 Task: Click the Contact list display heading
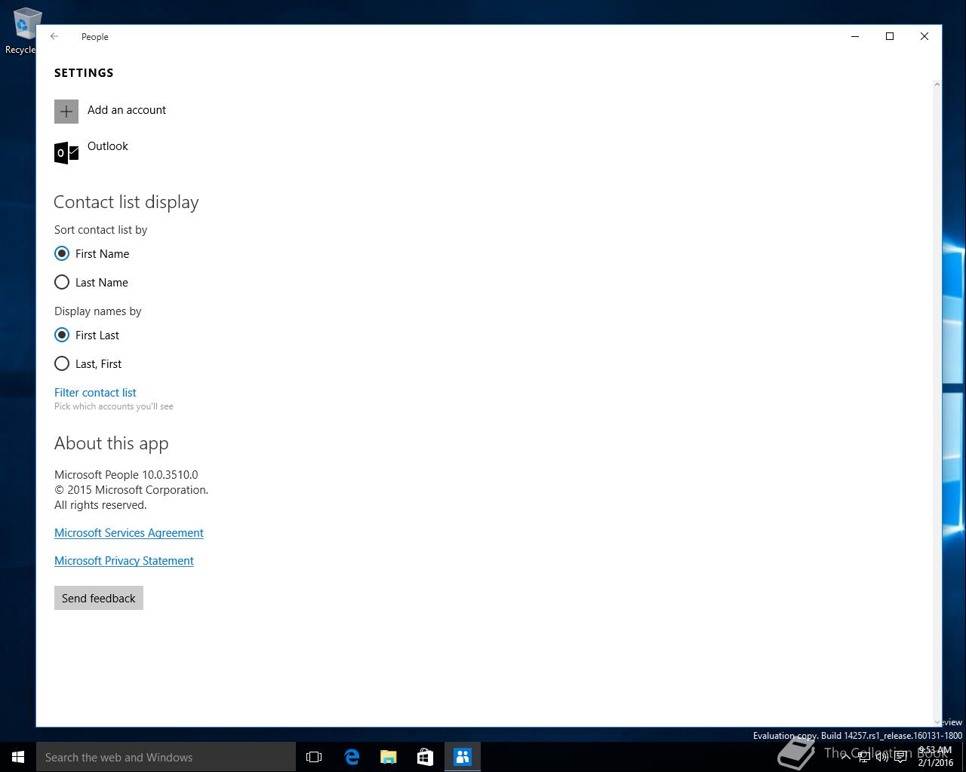(126, 202)
